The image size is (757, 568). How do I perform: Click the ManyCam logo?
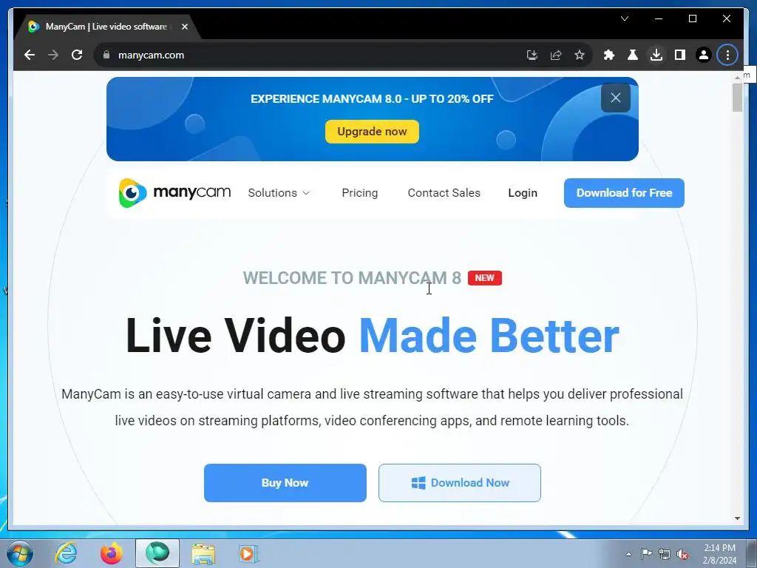pos(174,193)
